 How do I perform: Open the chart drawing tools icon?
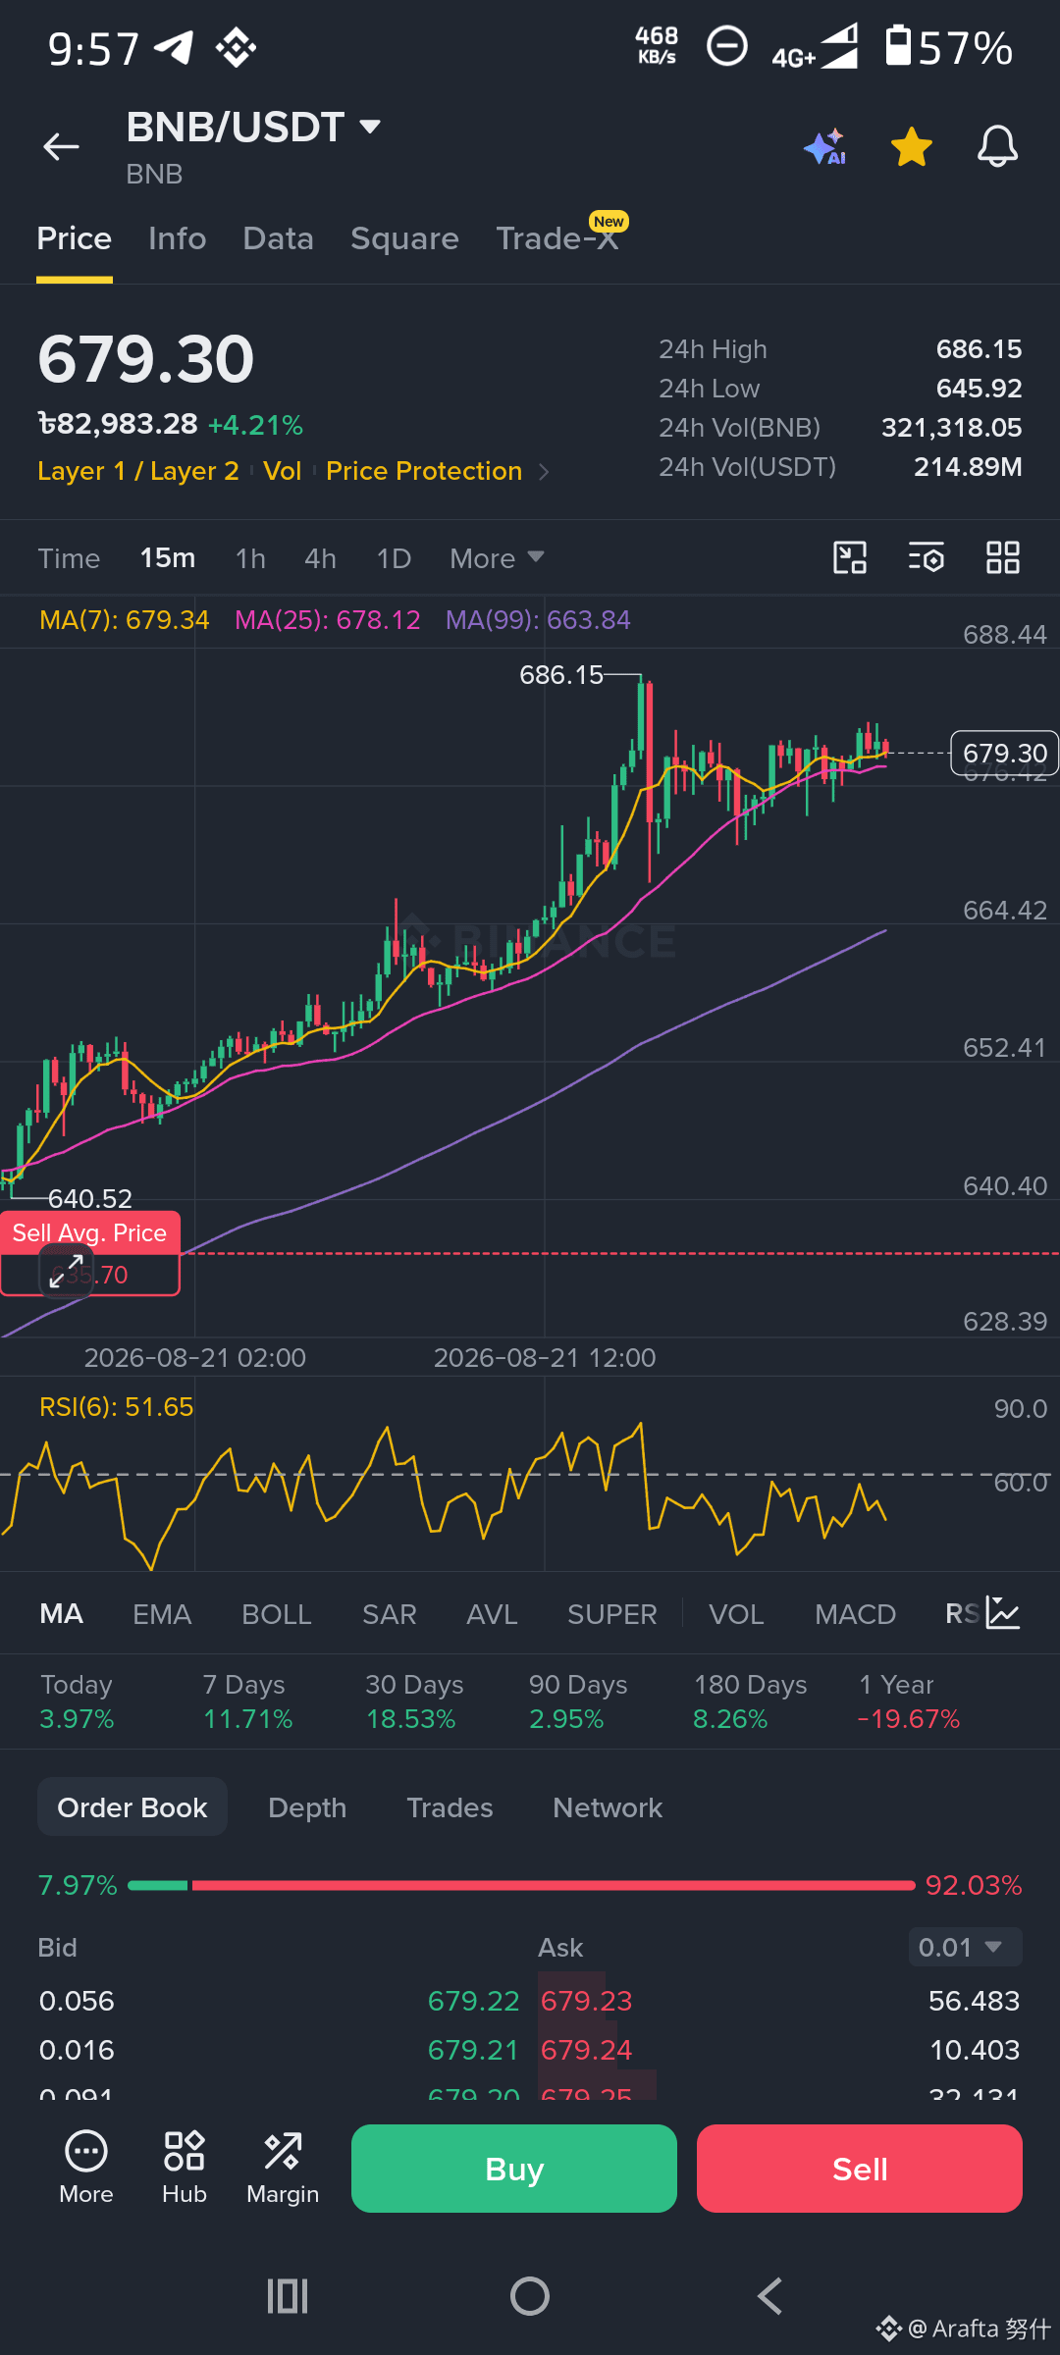(x=850, y=557)
